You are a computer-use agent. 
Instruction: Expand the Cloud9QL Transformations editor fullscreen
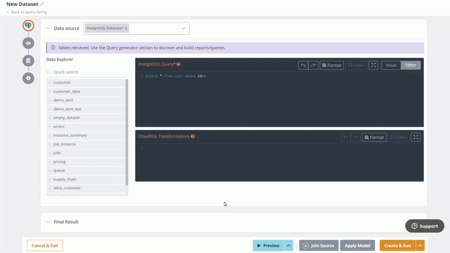[416, 137]
